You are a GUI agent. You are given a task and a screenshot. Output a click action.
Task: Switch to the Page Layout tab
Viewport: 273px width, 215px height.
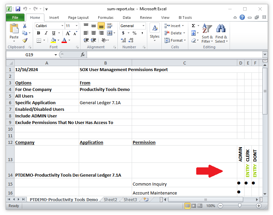pyautogui.click(x=78, y=18)
